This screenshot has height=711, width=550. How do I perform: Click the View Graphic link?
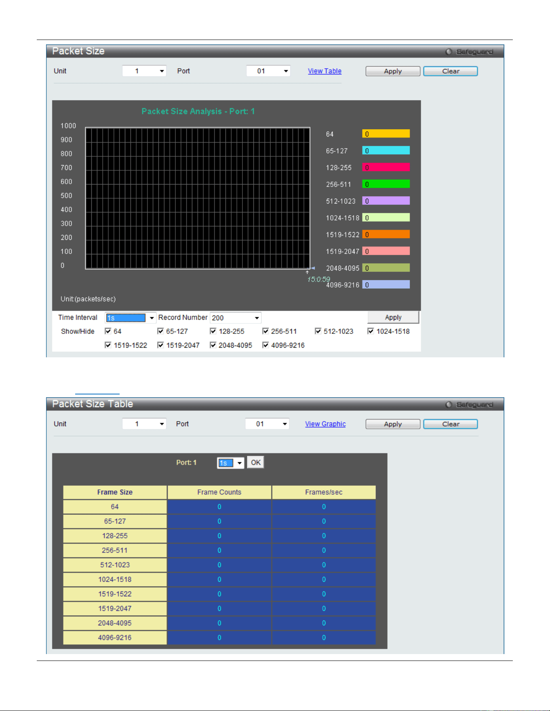(x=325, y=424)
